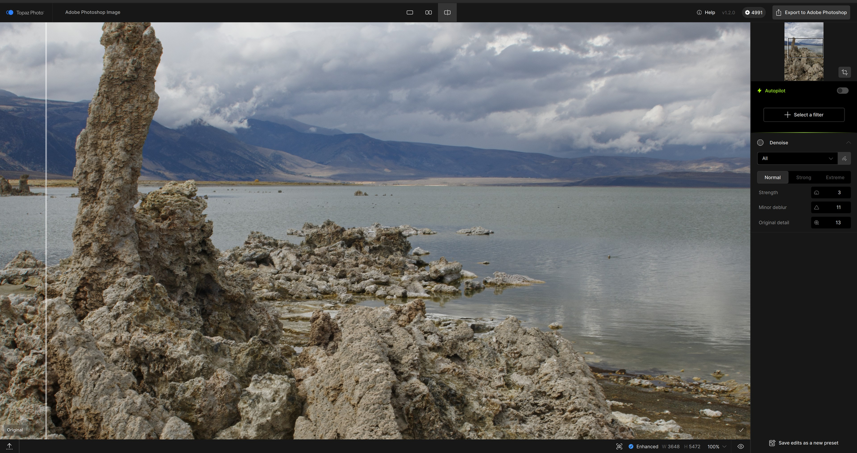Collapse the Denoise panel chevron
Screen dimensions: 857x453
point(848,143)
